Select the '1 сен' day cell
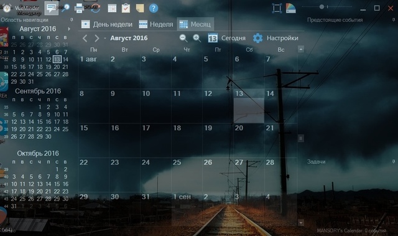Image resolution: width=398 pixels, height=236 pixels. pyautogui.click(x=187, y=209)
